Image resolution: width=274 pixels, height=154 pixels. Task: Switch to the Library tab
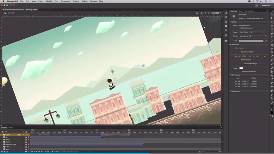tap(241, 11)
